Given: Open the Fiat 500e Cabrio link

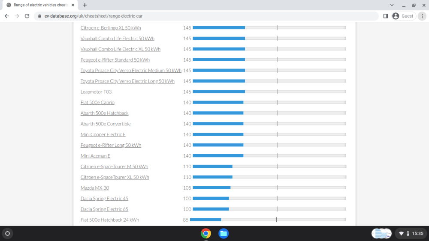Looking at the screenshot, I should (x=97, y=102).
